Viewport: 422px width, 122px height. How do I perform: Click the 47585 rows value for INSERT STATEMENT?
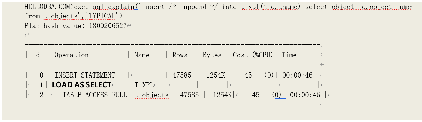coord(182,75)
